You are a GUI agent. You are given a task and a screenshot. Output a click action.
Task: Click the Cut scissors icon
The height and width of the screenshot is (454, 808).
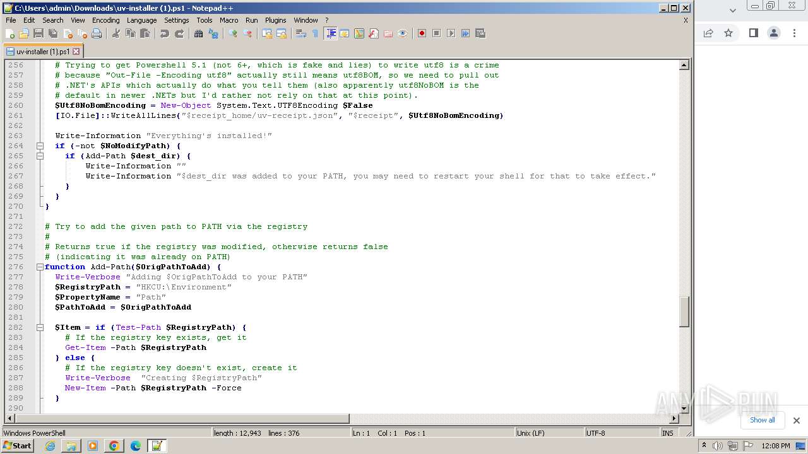(x=116, y=33)
